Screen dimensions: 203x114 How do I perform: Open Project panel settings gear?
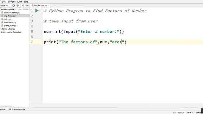[23, 6]
